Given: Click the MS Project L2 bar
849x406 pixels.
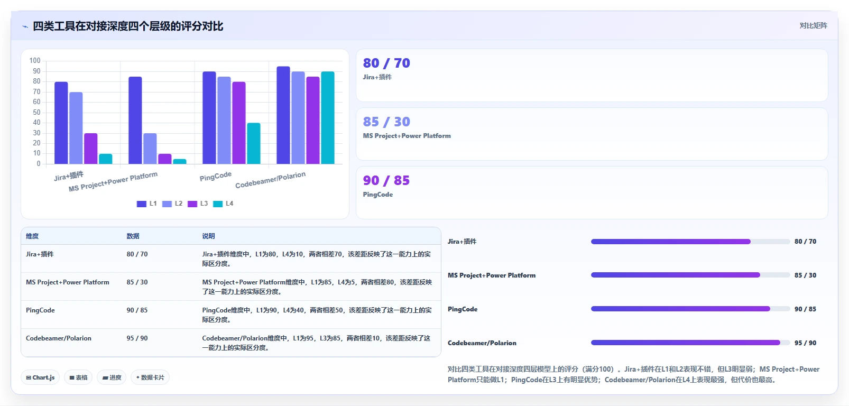Looking at the screenshot, I should 150,149.
